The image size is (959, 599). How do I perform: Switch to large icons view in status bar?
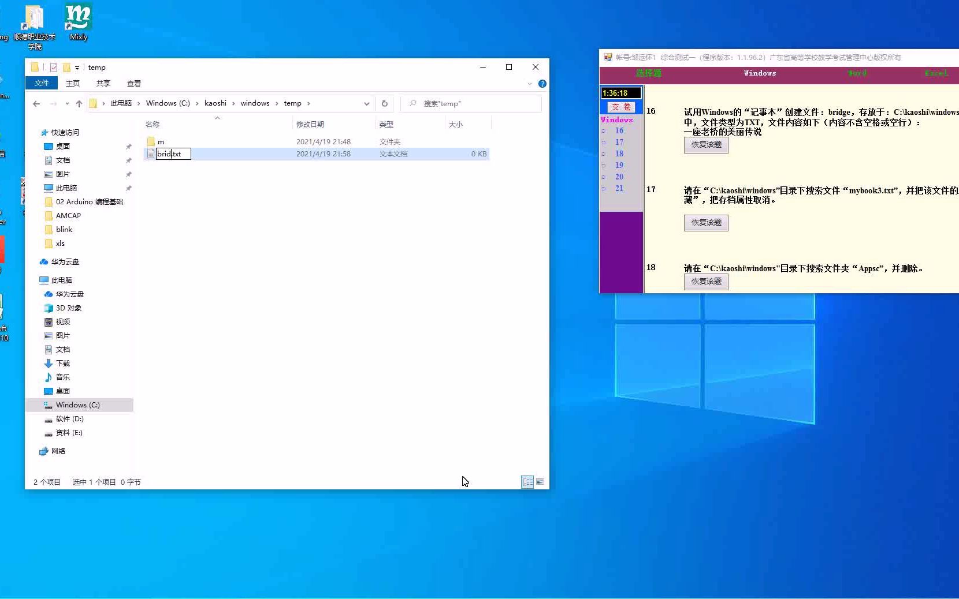click(x=540, y=482)
